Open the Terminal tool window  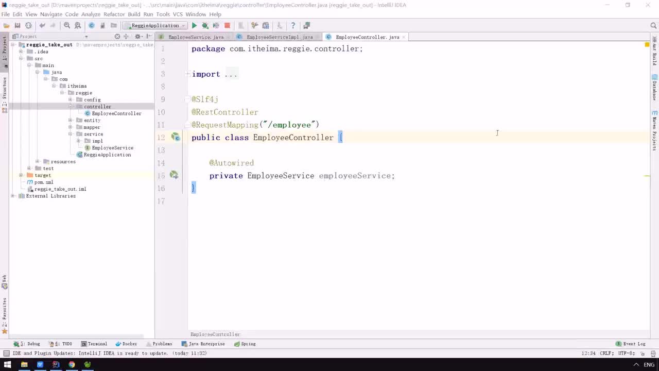point(93,344)
